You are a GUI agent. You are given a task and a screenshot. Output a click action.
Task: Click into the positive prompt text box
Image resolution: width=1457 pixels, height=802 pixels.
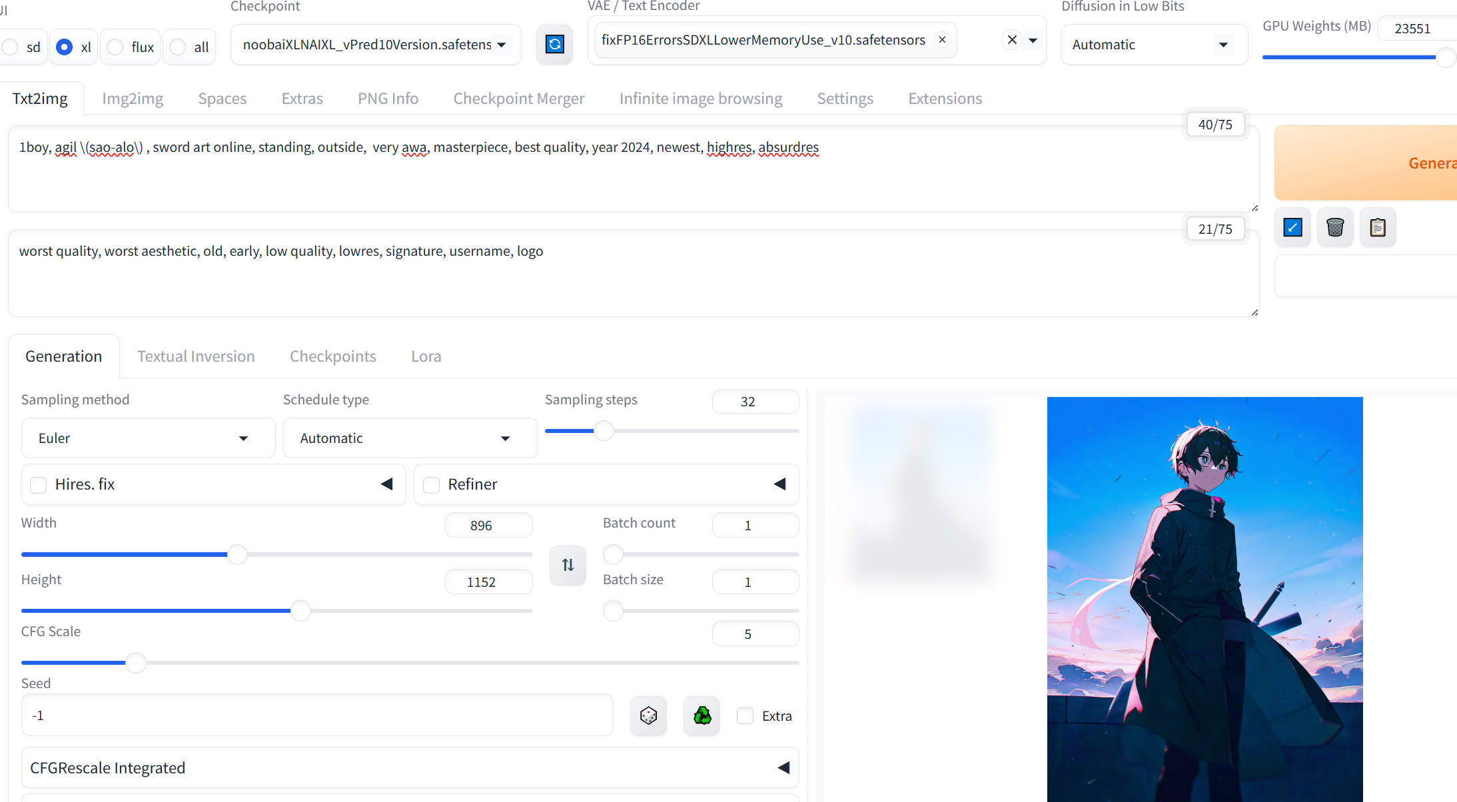click(x=634, y=169)
